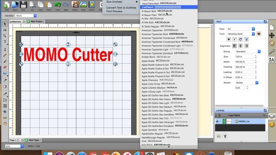The image size is (276, 155).
Task: Select the pink Eraser tool
Action: pos(5,67)
